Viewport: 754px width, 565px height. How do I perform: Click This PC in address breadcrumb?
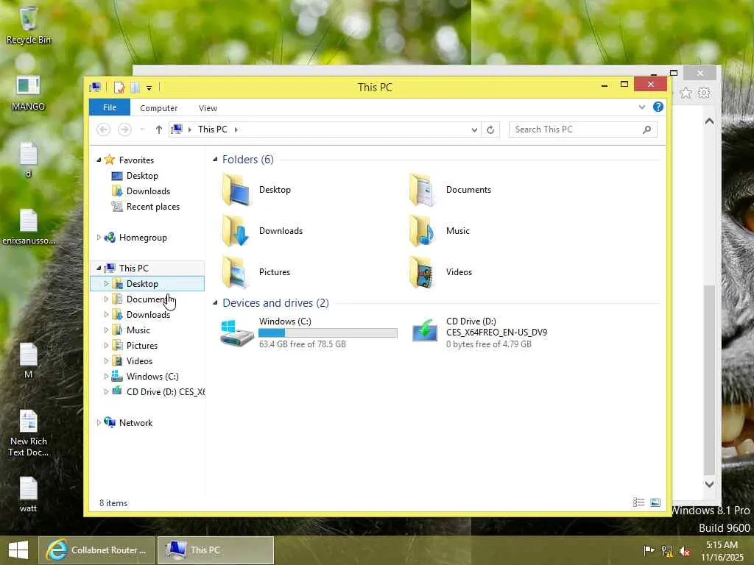pyautogui.click(x=213, y=129)
